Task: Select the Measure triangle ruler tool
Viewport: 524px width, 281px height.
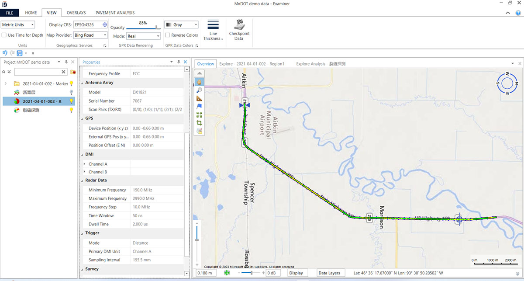Action: point(199,98)
